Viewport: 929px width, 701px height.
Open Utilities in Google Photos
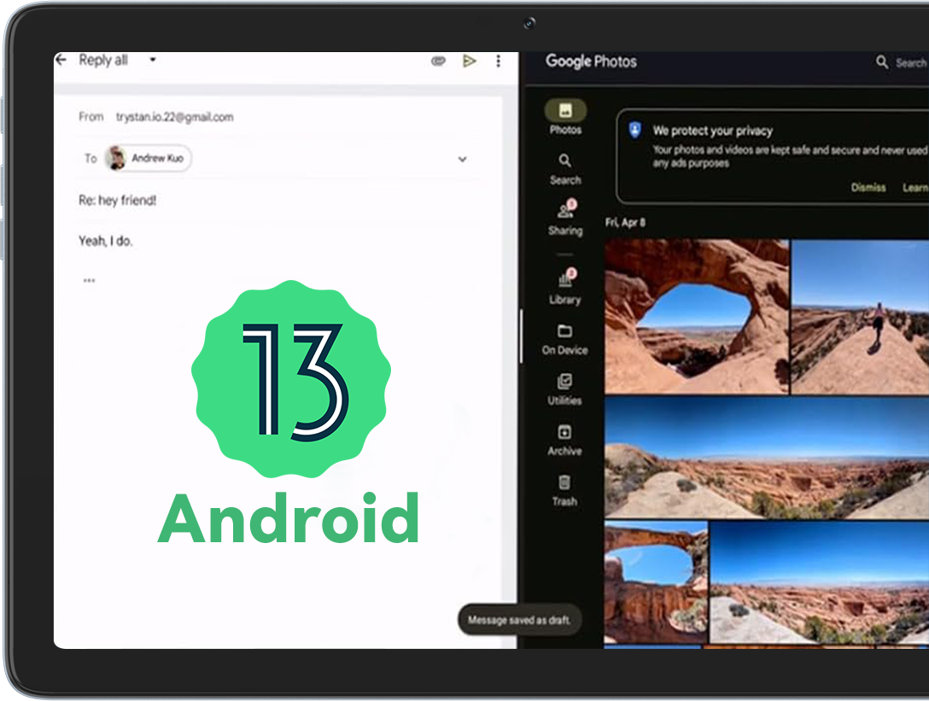point(565,388)
